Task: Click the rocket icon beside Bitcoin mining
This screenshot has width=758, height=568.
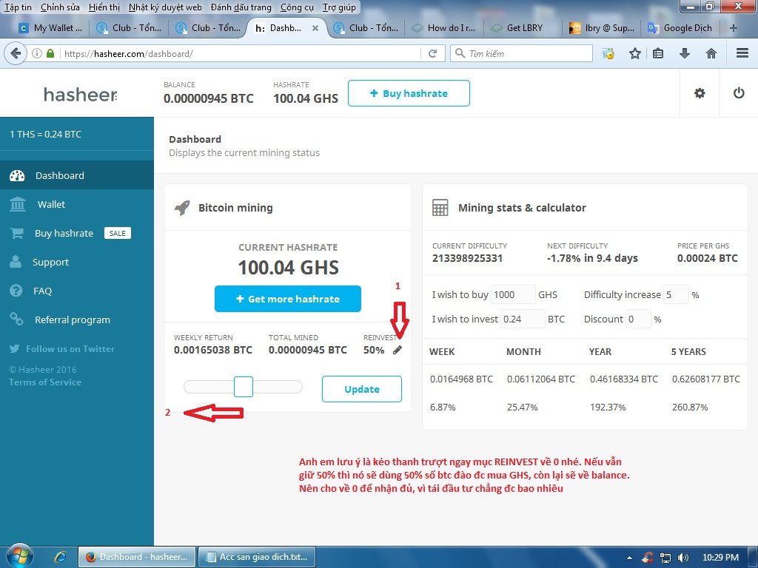Action: tap(182, 208)
